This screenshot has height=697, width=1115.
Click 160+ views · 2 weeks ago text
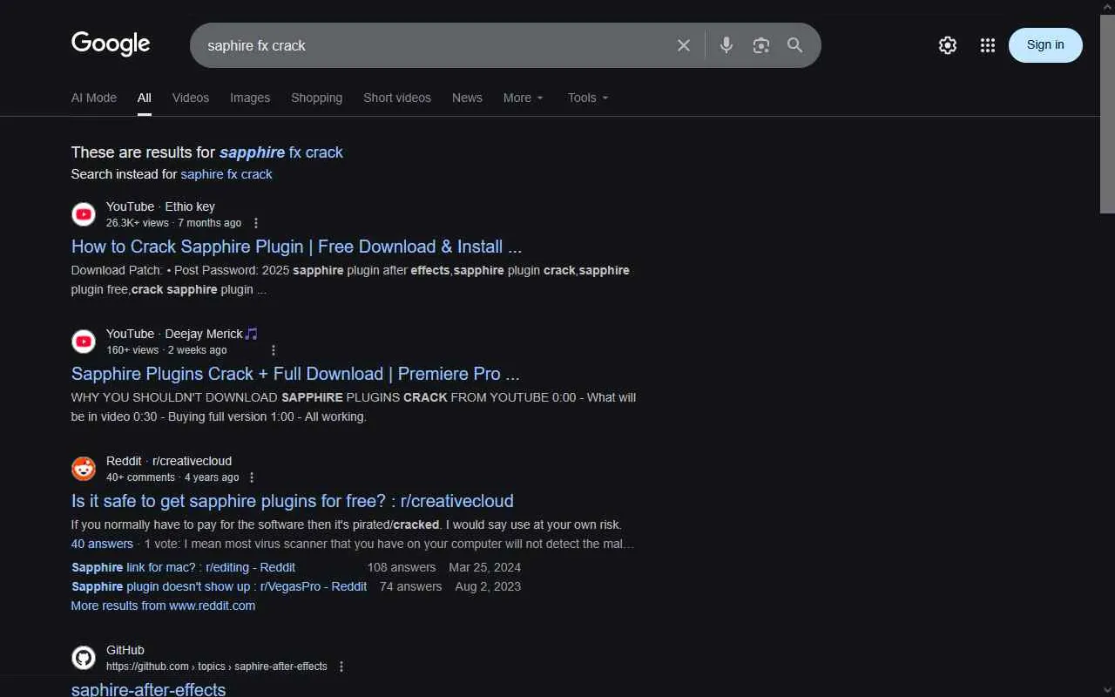[166, 350]
